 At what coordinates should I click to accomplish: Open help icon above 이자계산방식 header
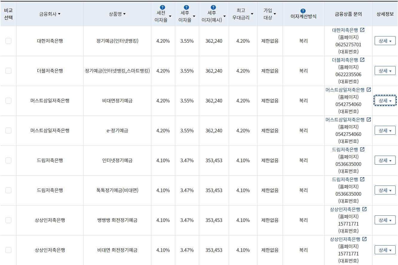tap(303, 11)
